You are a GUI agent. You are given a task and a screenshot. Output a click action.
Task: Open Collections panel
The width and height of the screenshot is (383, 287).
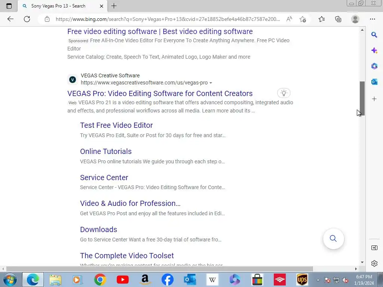(338, 19)
